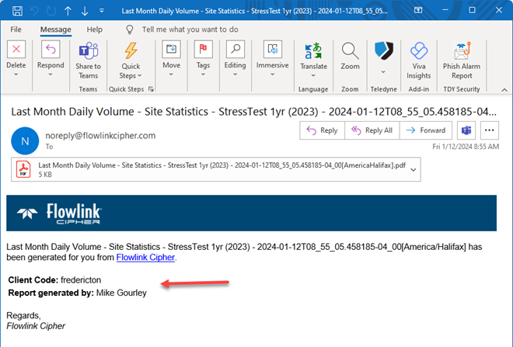Click the Teams icon beside Forward
The width and height of the screenshot is (513, 347).
[x=466, y=130]
